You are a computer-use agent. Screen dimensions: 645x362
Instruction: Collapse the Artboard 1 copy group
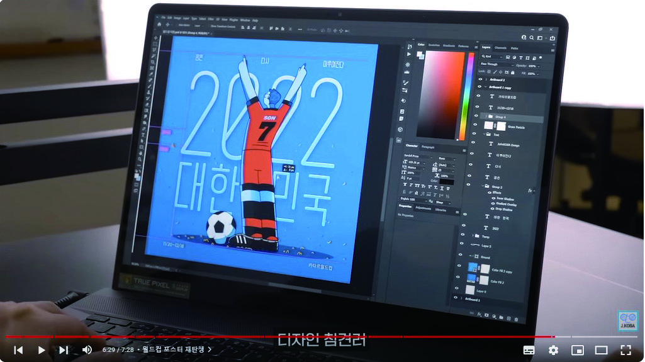click(485, 88)
